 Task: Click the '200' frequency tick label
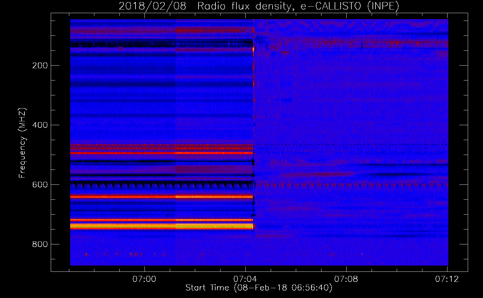40,66
